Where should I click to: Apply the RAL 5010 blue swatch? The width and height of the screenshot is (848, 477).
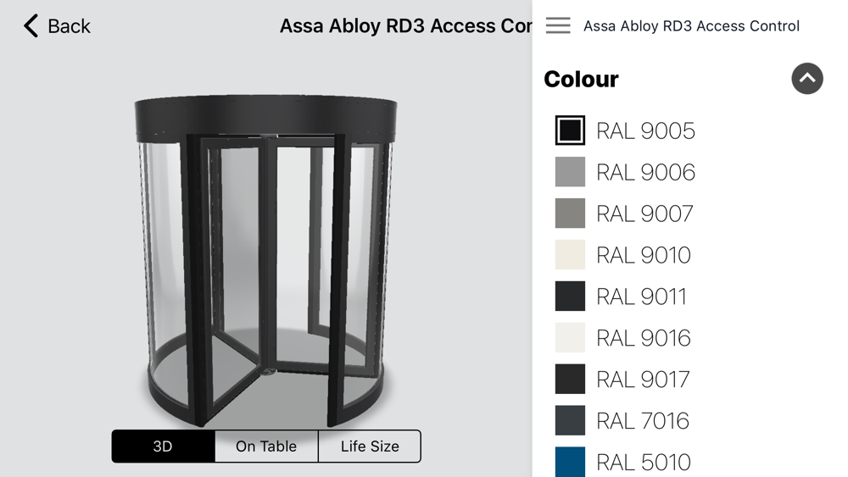[x=570, y=462]
